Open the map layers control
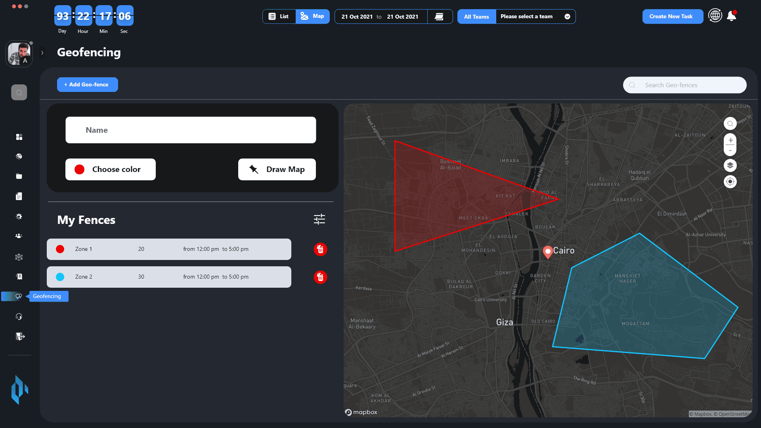Viewport: 761px width, 428px height. 730,165
